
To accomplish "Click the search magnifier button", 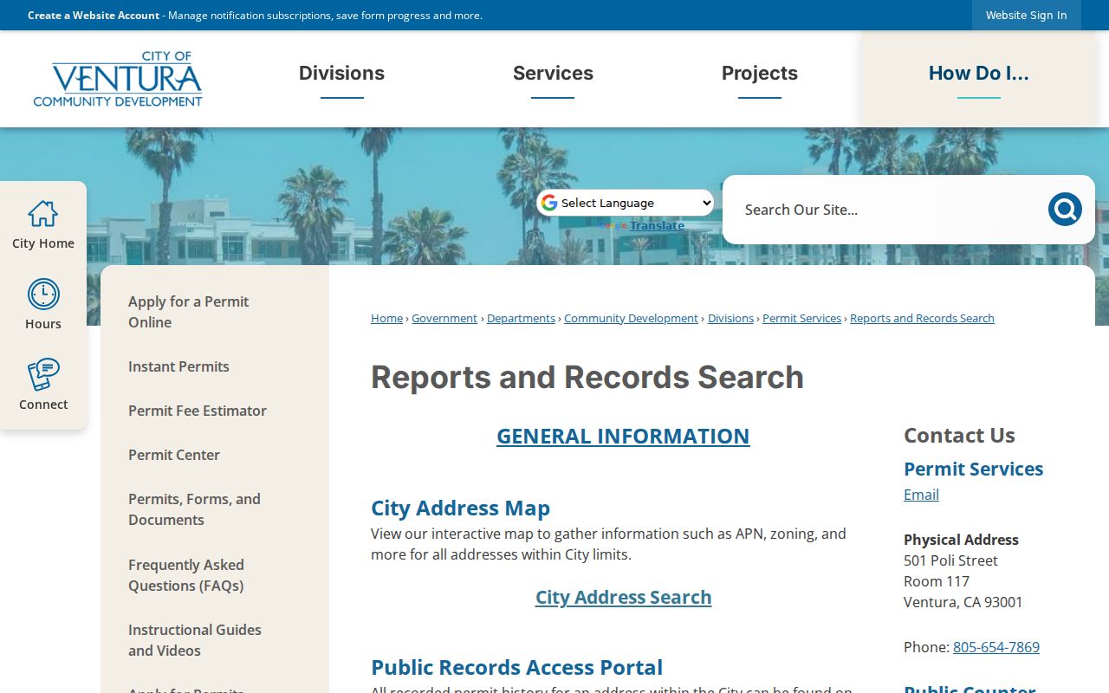I will (1065, 210).
